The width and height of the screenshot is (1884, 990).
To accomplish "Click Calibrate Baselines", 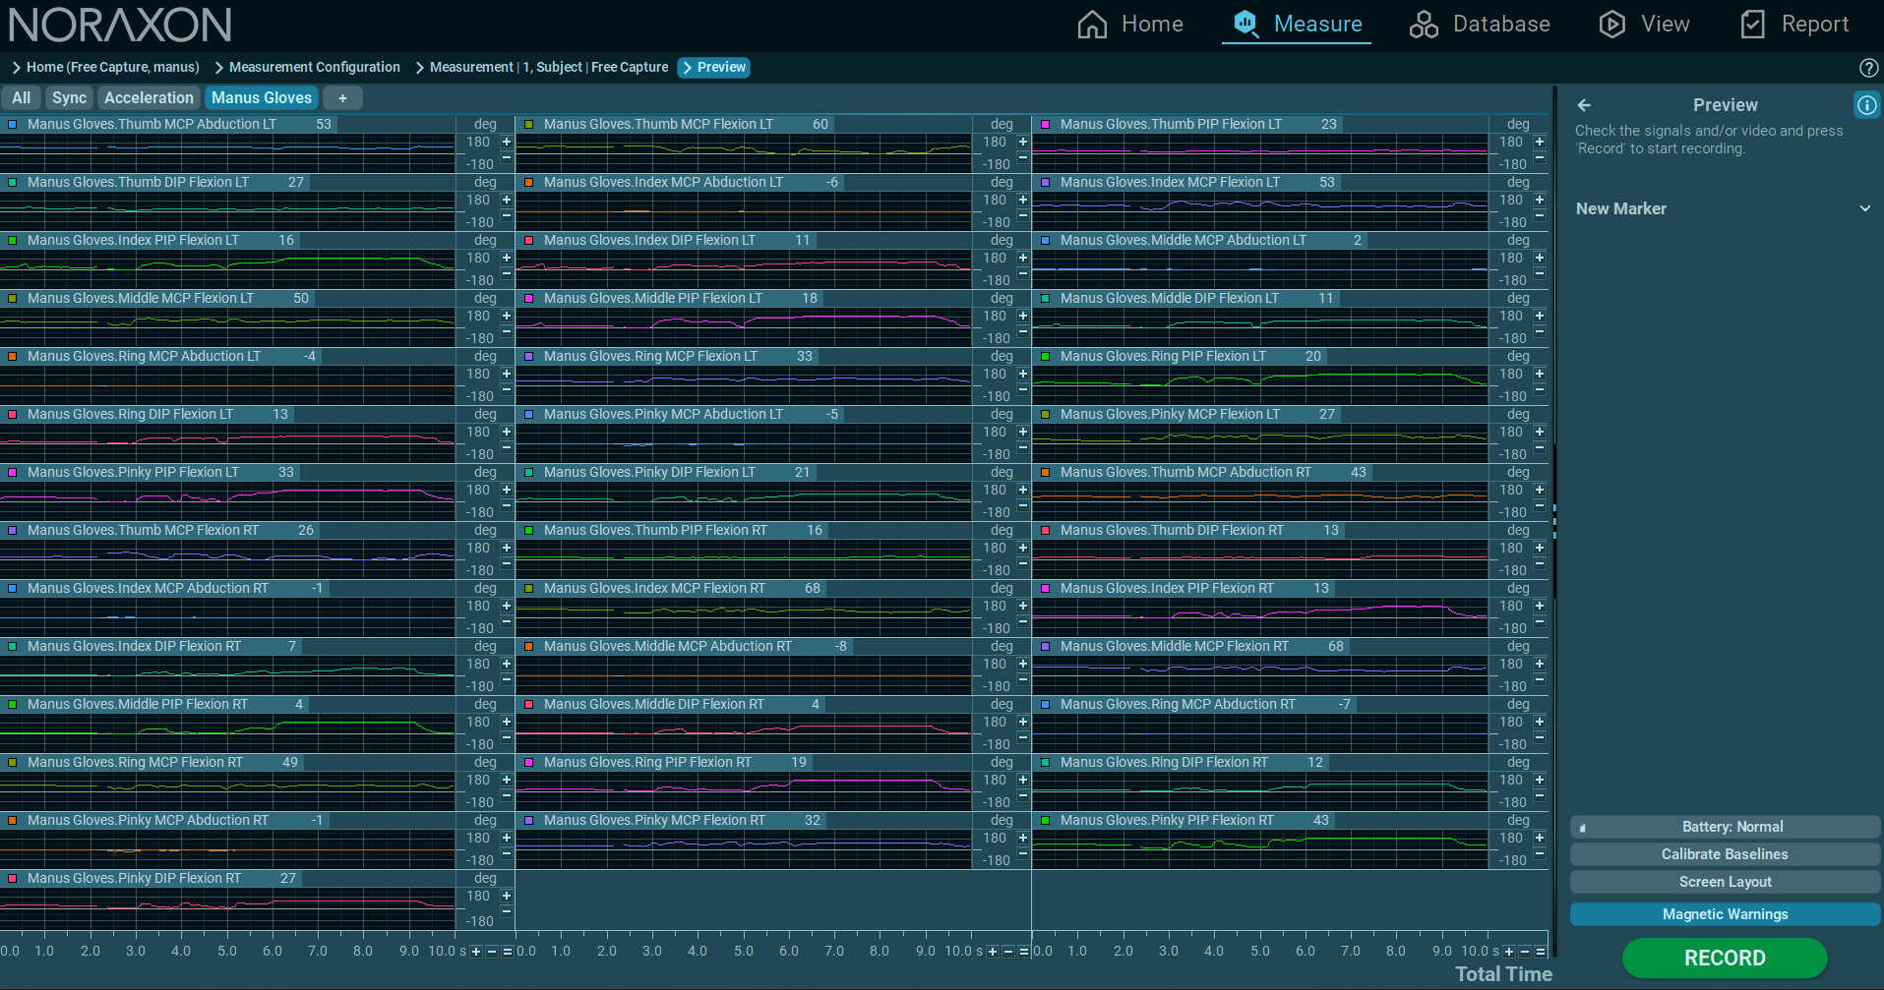I will pyautogui.click(x=1725, y=854).
